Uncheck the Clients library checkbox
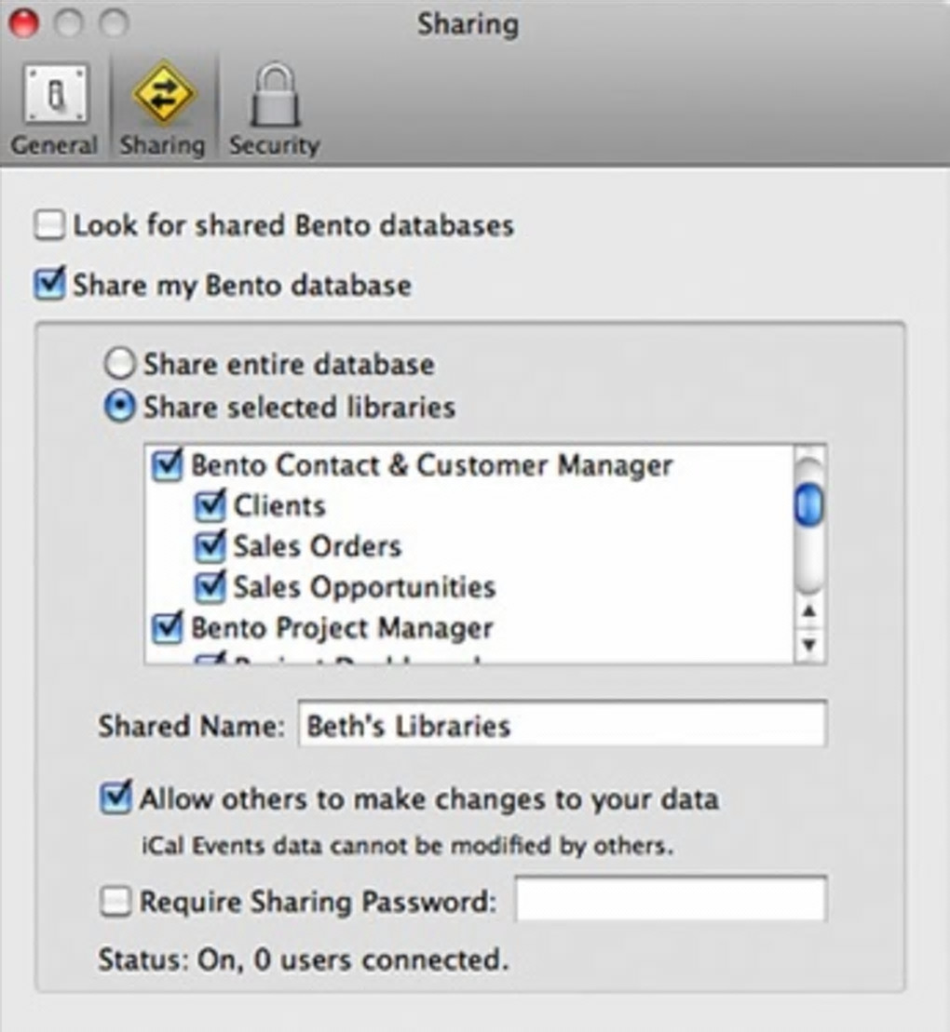The height and width of the screenshot is (1032, 950). 210,505
